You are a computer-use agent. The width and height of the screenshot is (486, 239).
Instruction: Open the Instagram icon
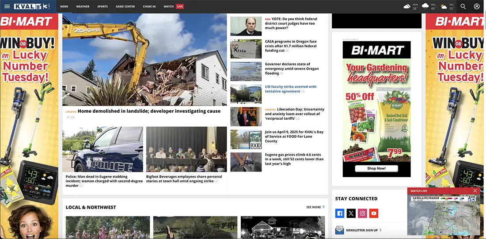pos(362,213)
